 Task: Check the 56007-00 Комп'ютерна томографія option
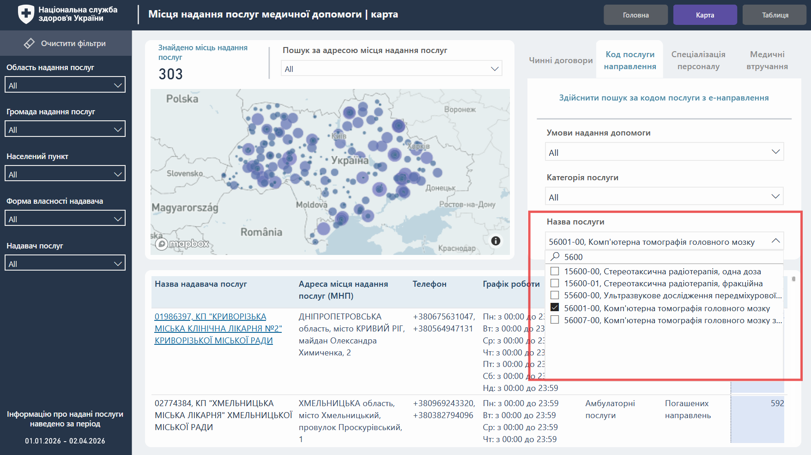555,320
